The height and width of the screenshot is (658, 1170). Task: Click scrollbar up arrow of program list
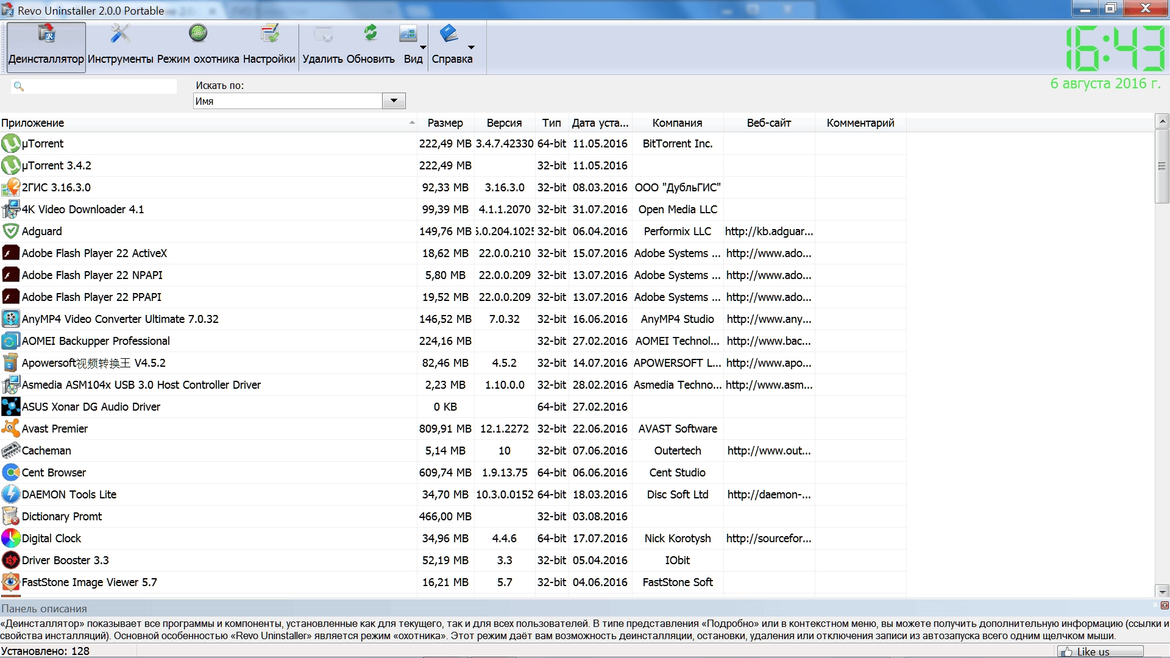click(1162, 121)
